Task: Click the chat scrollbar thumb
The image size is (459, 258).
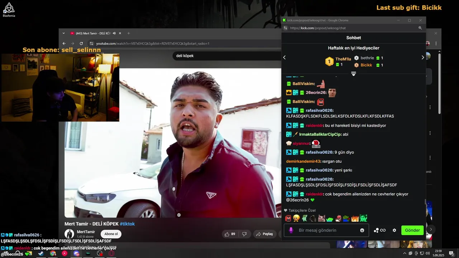Action: 425,202
